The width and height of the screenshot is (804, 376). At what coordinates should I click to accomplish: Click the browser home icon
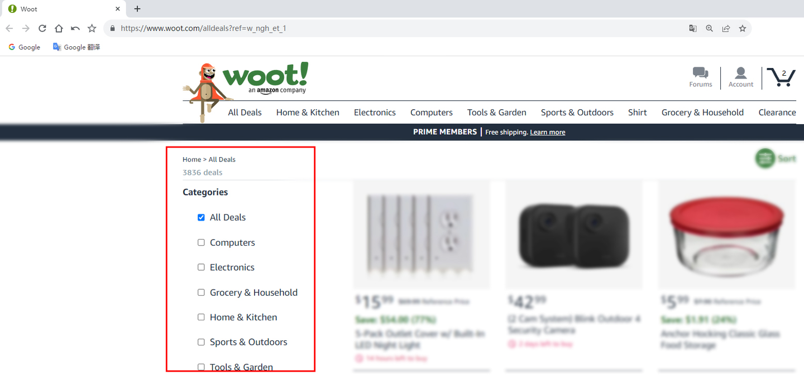59,28
